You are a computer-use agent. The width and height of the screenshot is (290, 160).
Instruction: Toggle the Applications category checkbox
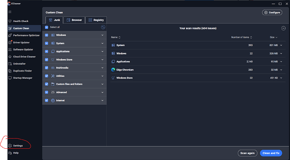[x=47, y=52]
